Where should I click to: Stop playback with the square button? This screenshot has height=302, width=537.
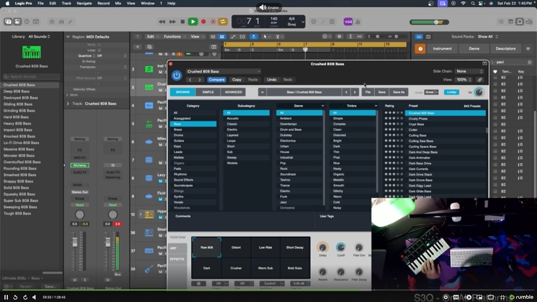(182, 21)
